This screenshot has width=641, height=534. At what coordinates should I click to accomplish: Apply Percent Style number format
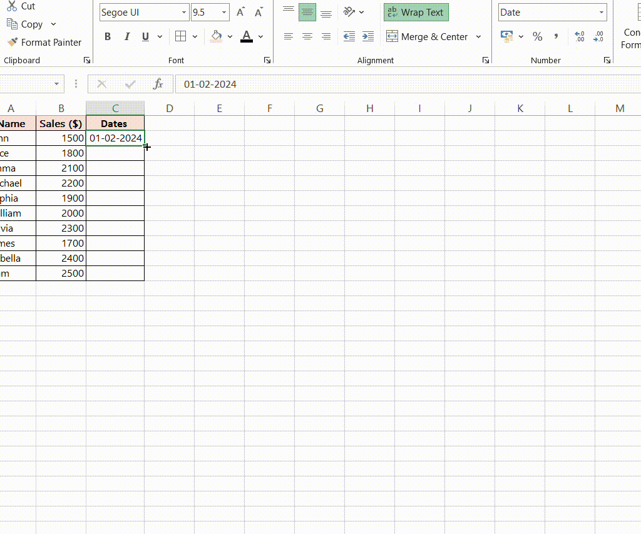[x=537, y=36]
